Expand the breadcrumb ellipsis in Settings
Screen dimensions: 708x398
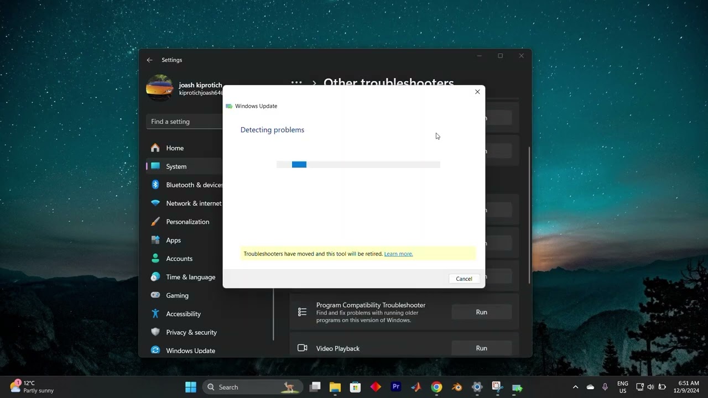(x=296, y=83)
